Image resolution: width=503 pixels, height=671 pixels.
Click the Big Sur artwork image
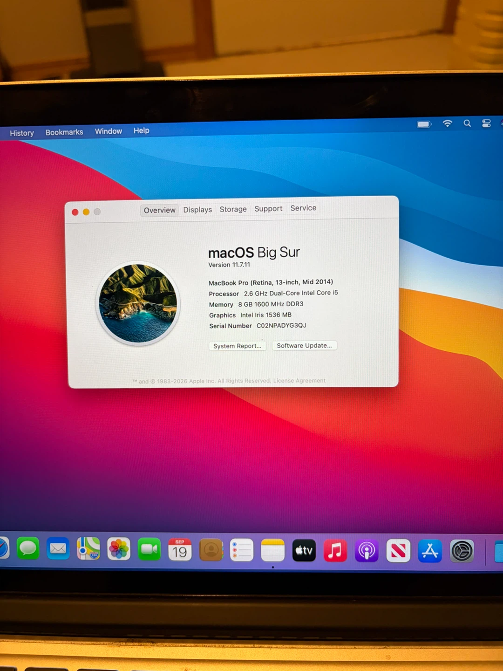[138, 303]
